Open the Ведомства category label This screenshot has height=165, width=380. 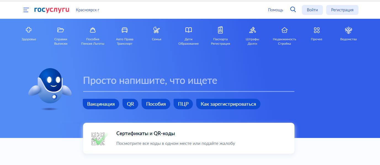coord(348,39)
